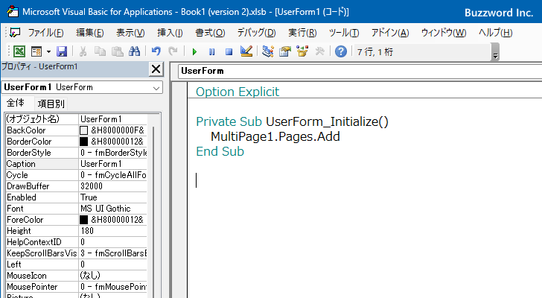The height and width of the screenshot is (298, 542).
Task: Click the Break pause icon
Action: [211, 52]
